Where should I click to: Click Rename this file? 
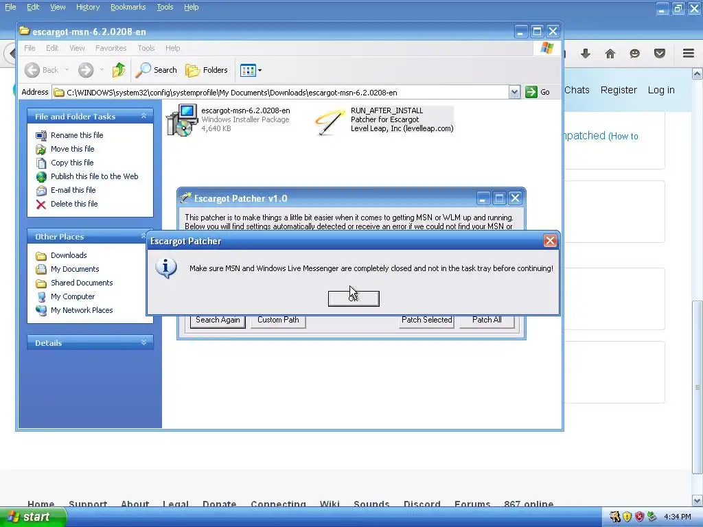[x=77, y=135]
